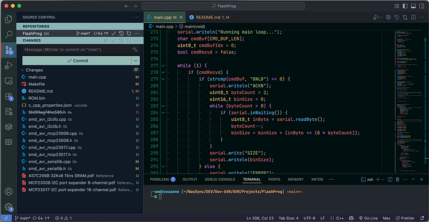Split the terminal panel
Image resolution: width=429 pixels, height=222 pixels.
[390, 180]
